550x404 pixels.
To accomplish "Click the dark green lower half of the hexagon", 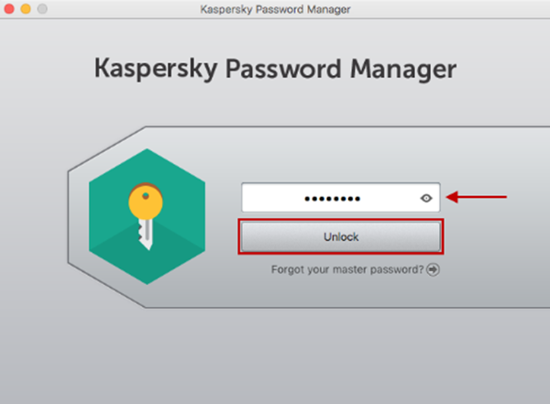I will click(147, 259).
